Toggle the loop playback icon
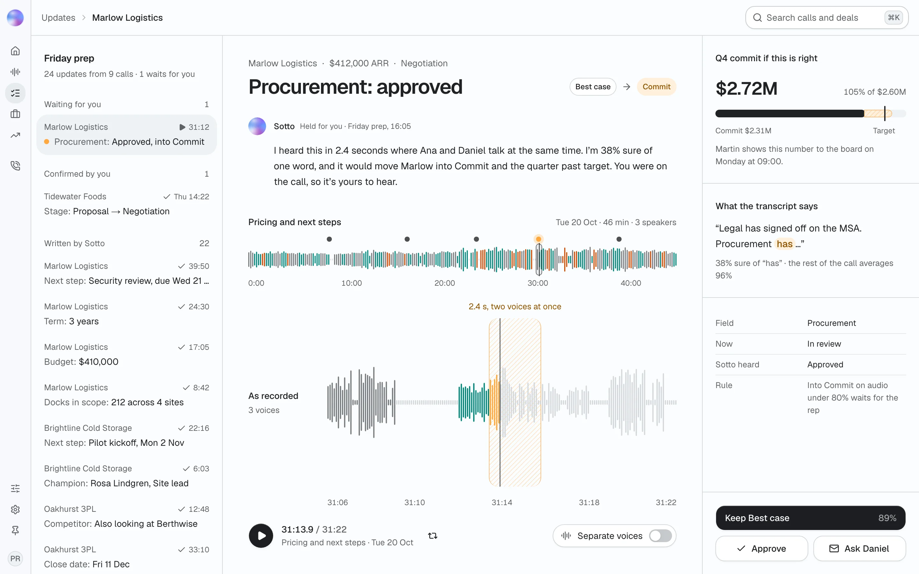This screenshot has height=574, width=919. coord(433,536)
